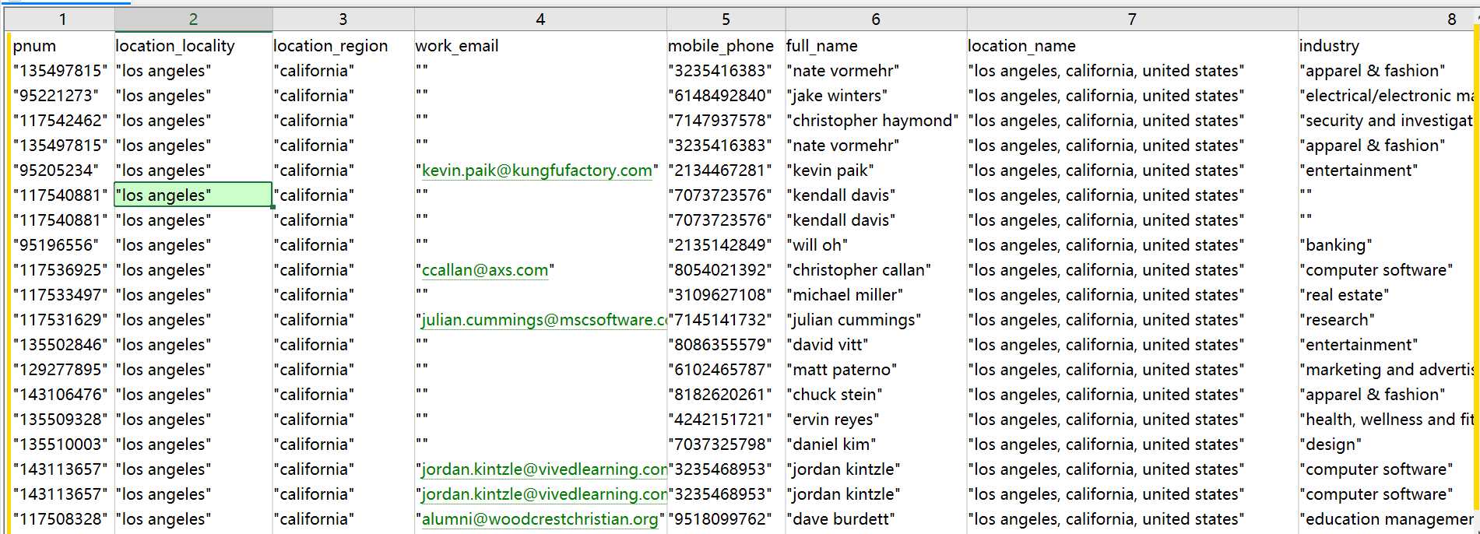Viewport: 1480px width, 534px height.
Task: Click the location_name header cell
Action: click(x=1132, y=46)
